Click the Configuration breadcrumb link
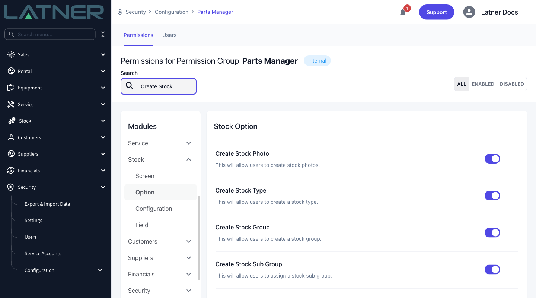This screenshot has height=298, width=536. coord(172,12)
